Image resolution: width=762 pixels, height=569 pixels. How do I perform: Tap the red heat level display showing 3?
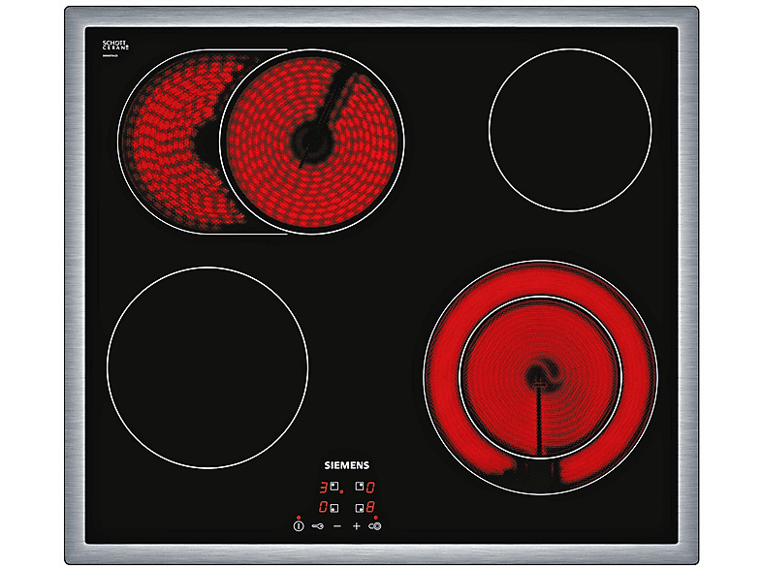click(323, 487)
